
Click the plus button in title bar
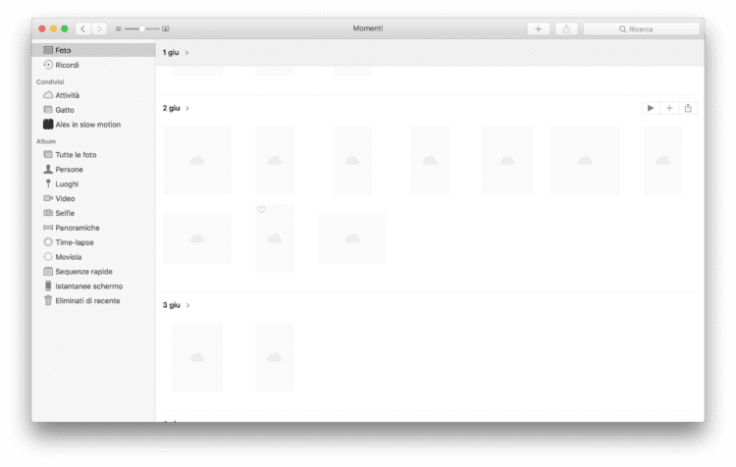[x=538, y=29]
